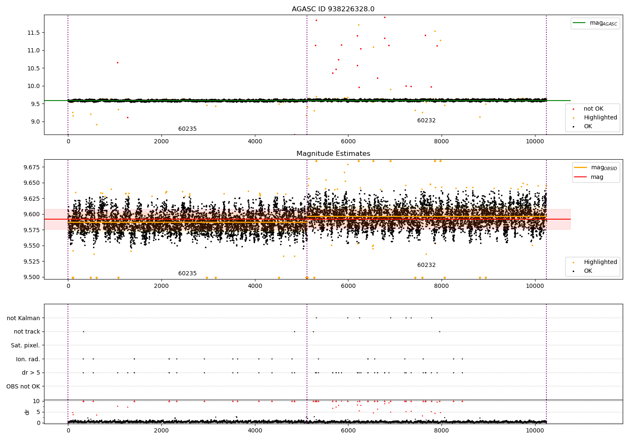Select 'OK' legend entry in the AGASC ID plot
The image size is (629, 440).
point(588,127)
